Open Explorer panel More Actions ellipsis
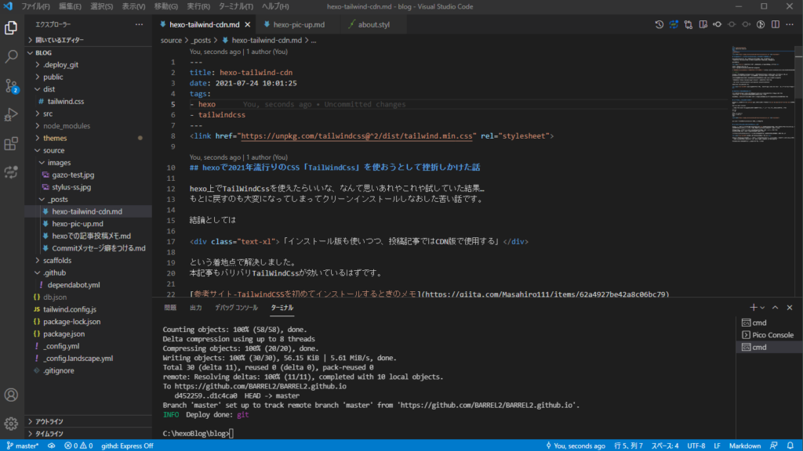Viewport: 803px width, 451px height. [x=140, y=24]
